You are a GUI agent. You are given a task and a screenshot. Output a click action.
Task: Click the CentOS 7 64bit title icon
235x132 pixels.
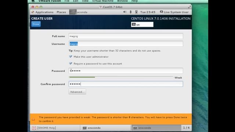tap(101, 7)
